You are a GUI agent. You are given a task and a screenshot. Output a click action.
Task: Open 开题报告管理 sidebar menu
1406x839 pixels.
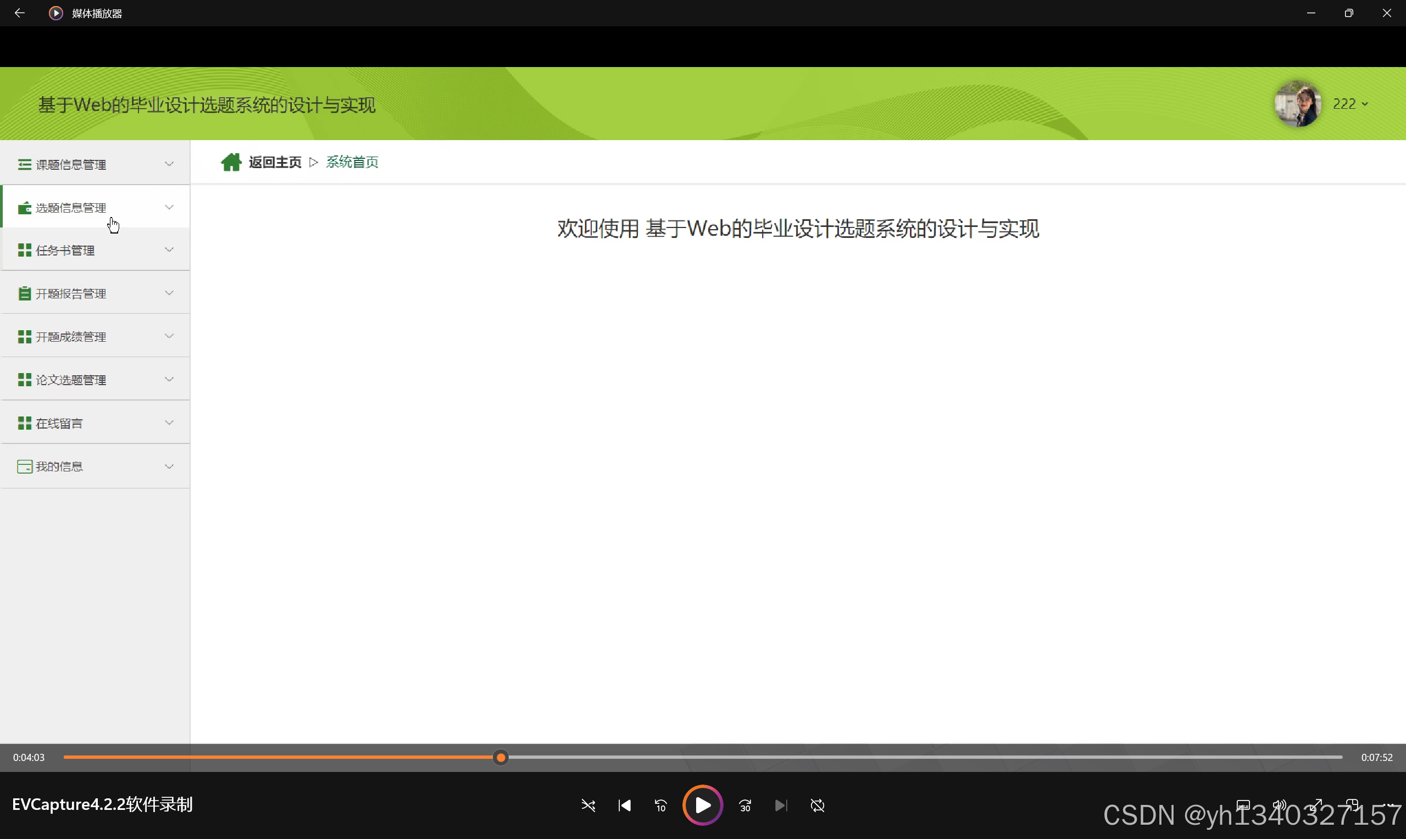point(71,293)
